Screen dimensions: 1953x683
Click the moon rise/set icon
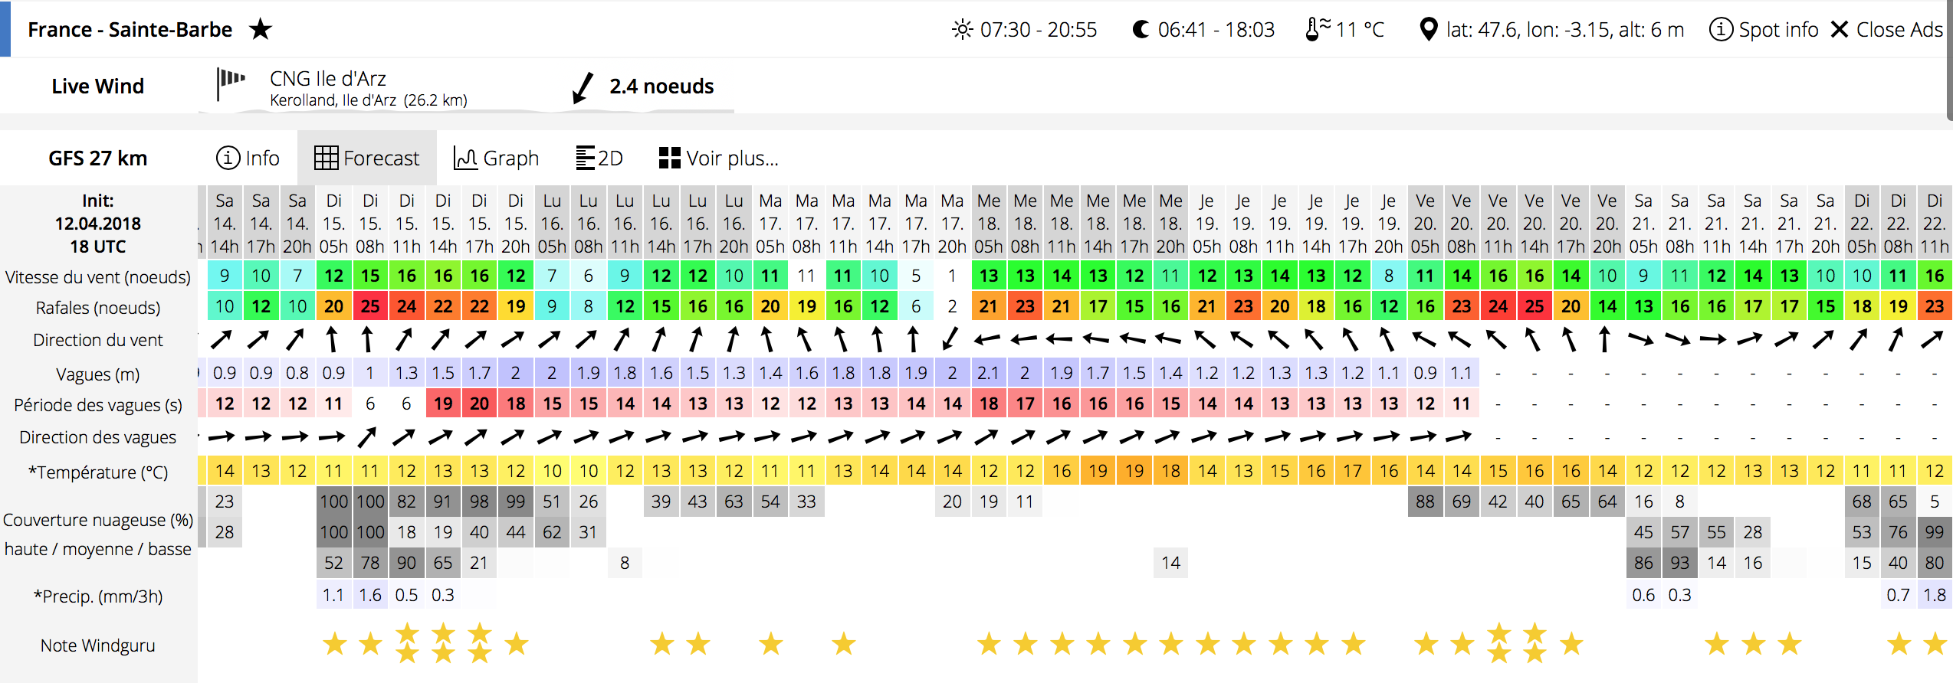coord(1141,29)
